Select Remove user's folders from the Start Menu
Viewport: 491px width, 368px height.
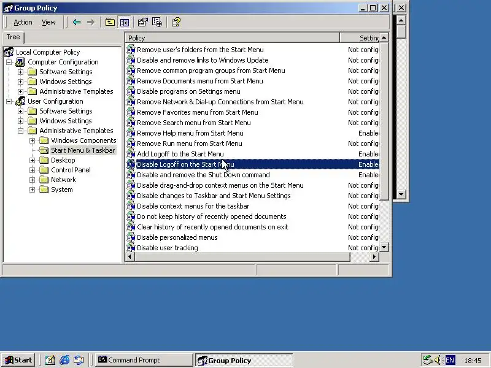click(x=200, y=50)
